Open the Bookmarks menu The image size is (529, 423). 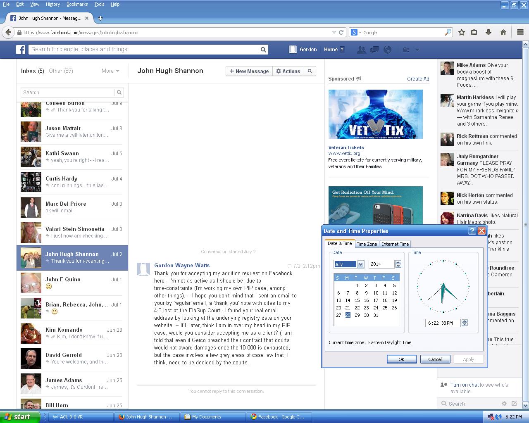tap(77, 4)
